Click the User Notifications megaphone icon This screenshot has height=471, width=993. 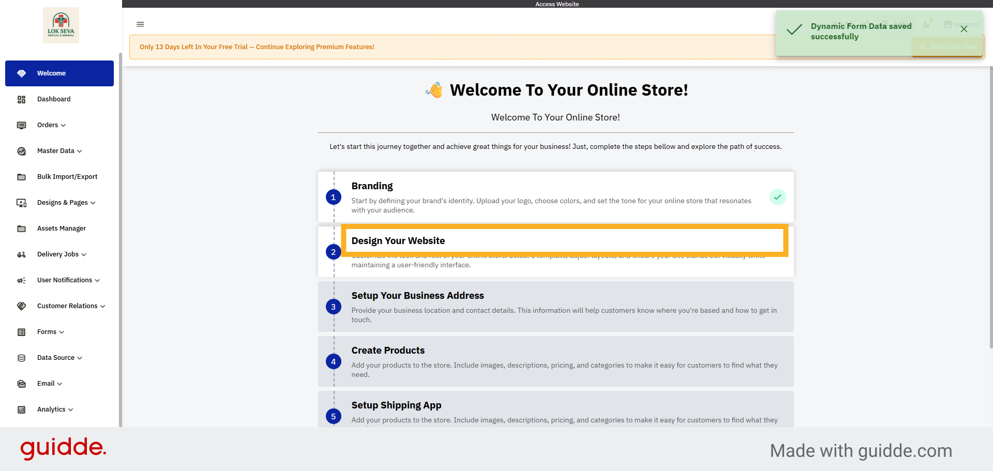pyautogui.click(x=21, y=280)
